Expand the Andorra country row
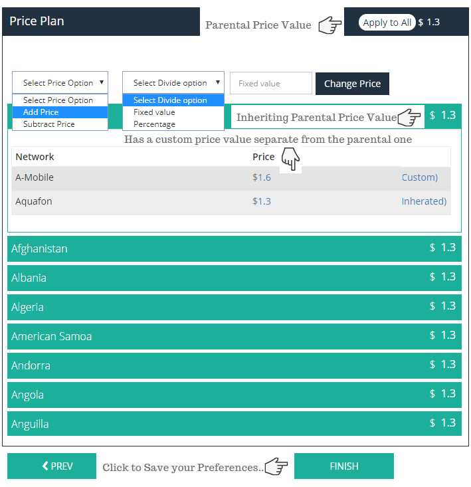 pyautogui.click(x=234, y=365)
